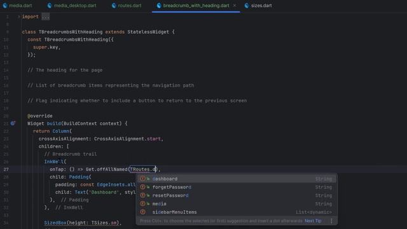Click the Dart file icon on routes.dart tab

(114, 6)
